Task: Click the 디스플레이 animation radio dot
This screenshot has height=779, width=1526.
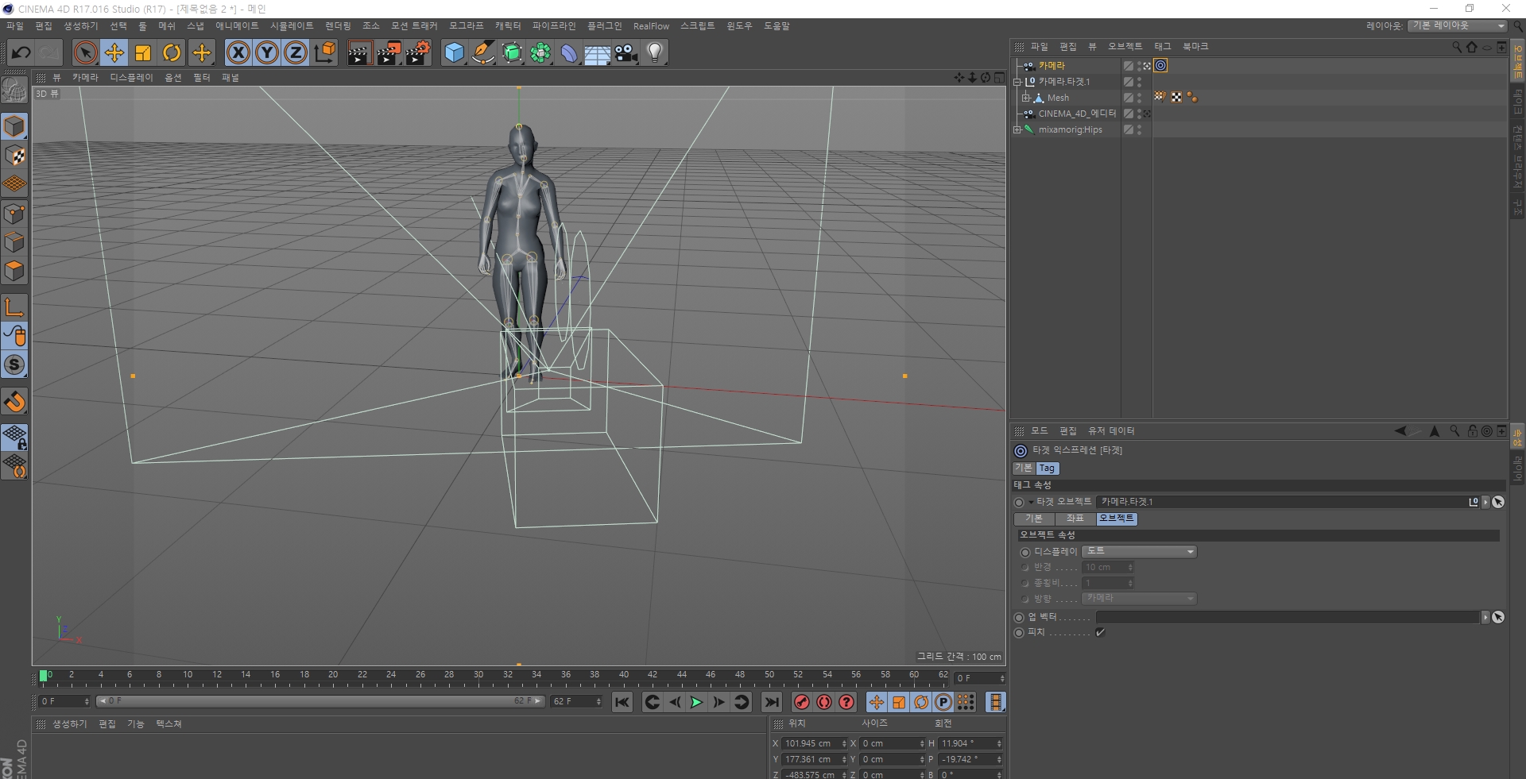Action: (x=1025, y=552)
